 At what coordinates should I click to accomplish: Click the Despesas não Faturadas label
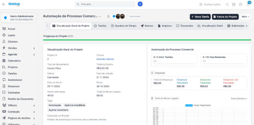[231, 81]
